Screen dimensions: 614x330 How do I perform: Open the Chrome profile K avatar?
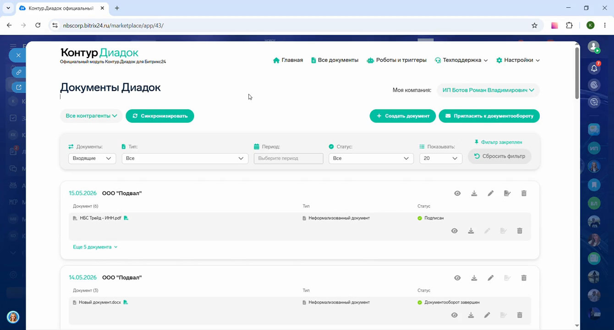pyautogui.click(x=590, y=26)
